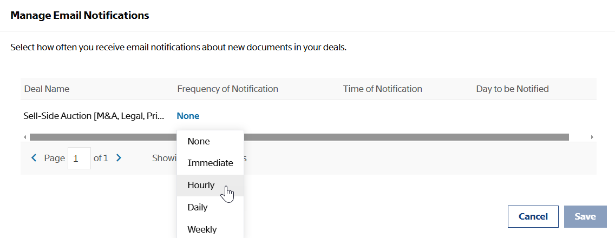The width and height of the screenshot is (615, 238).
Task: Click the Cancel button
Action: click(x=533, y=216)
